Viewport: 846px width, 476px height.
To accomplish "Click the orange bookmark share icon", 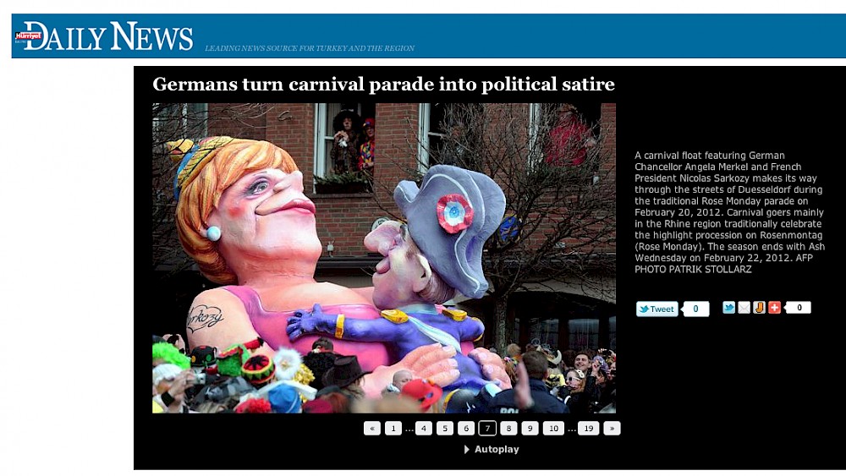I will pyautogui.click(x=759, y=308).
